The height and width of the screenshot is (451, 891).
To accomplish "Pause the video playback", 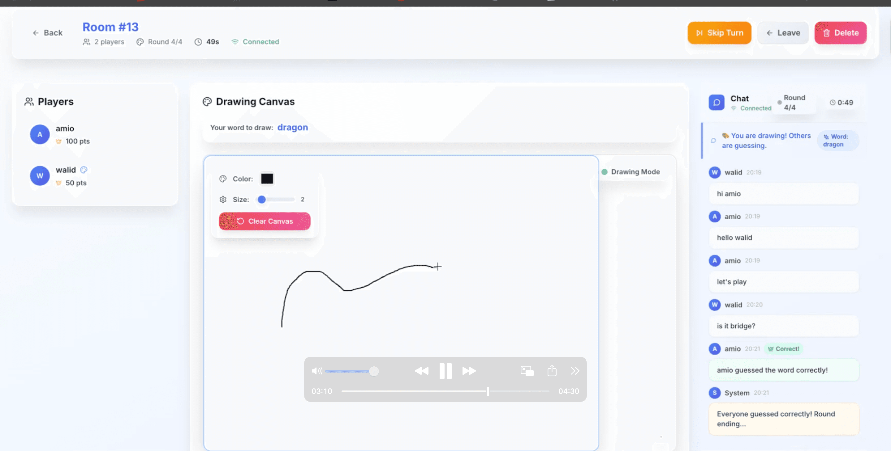I will (x=445, y=371).
